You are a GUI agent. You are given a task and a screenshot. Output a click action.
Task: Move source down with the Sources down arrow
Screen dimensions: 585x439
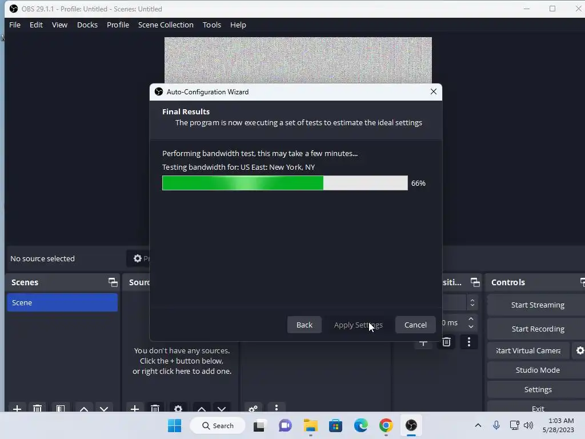pyautogui.click(x=222, y=408)
